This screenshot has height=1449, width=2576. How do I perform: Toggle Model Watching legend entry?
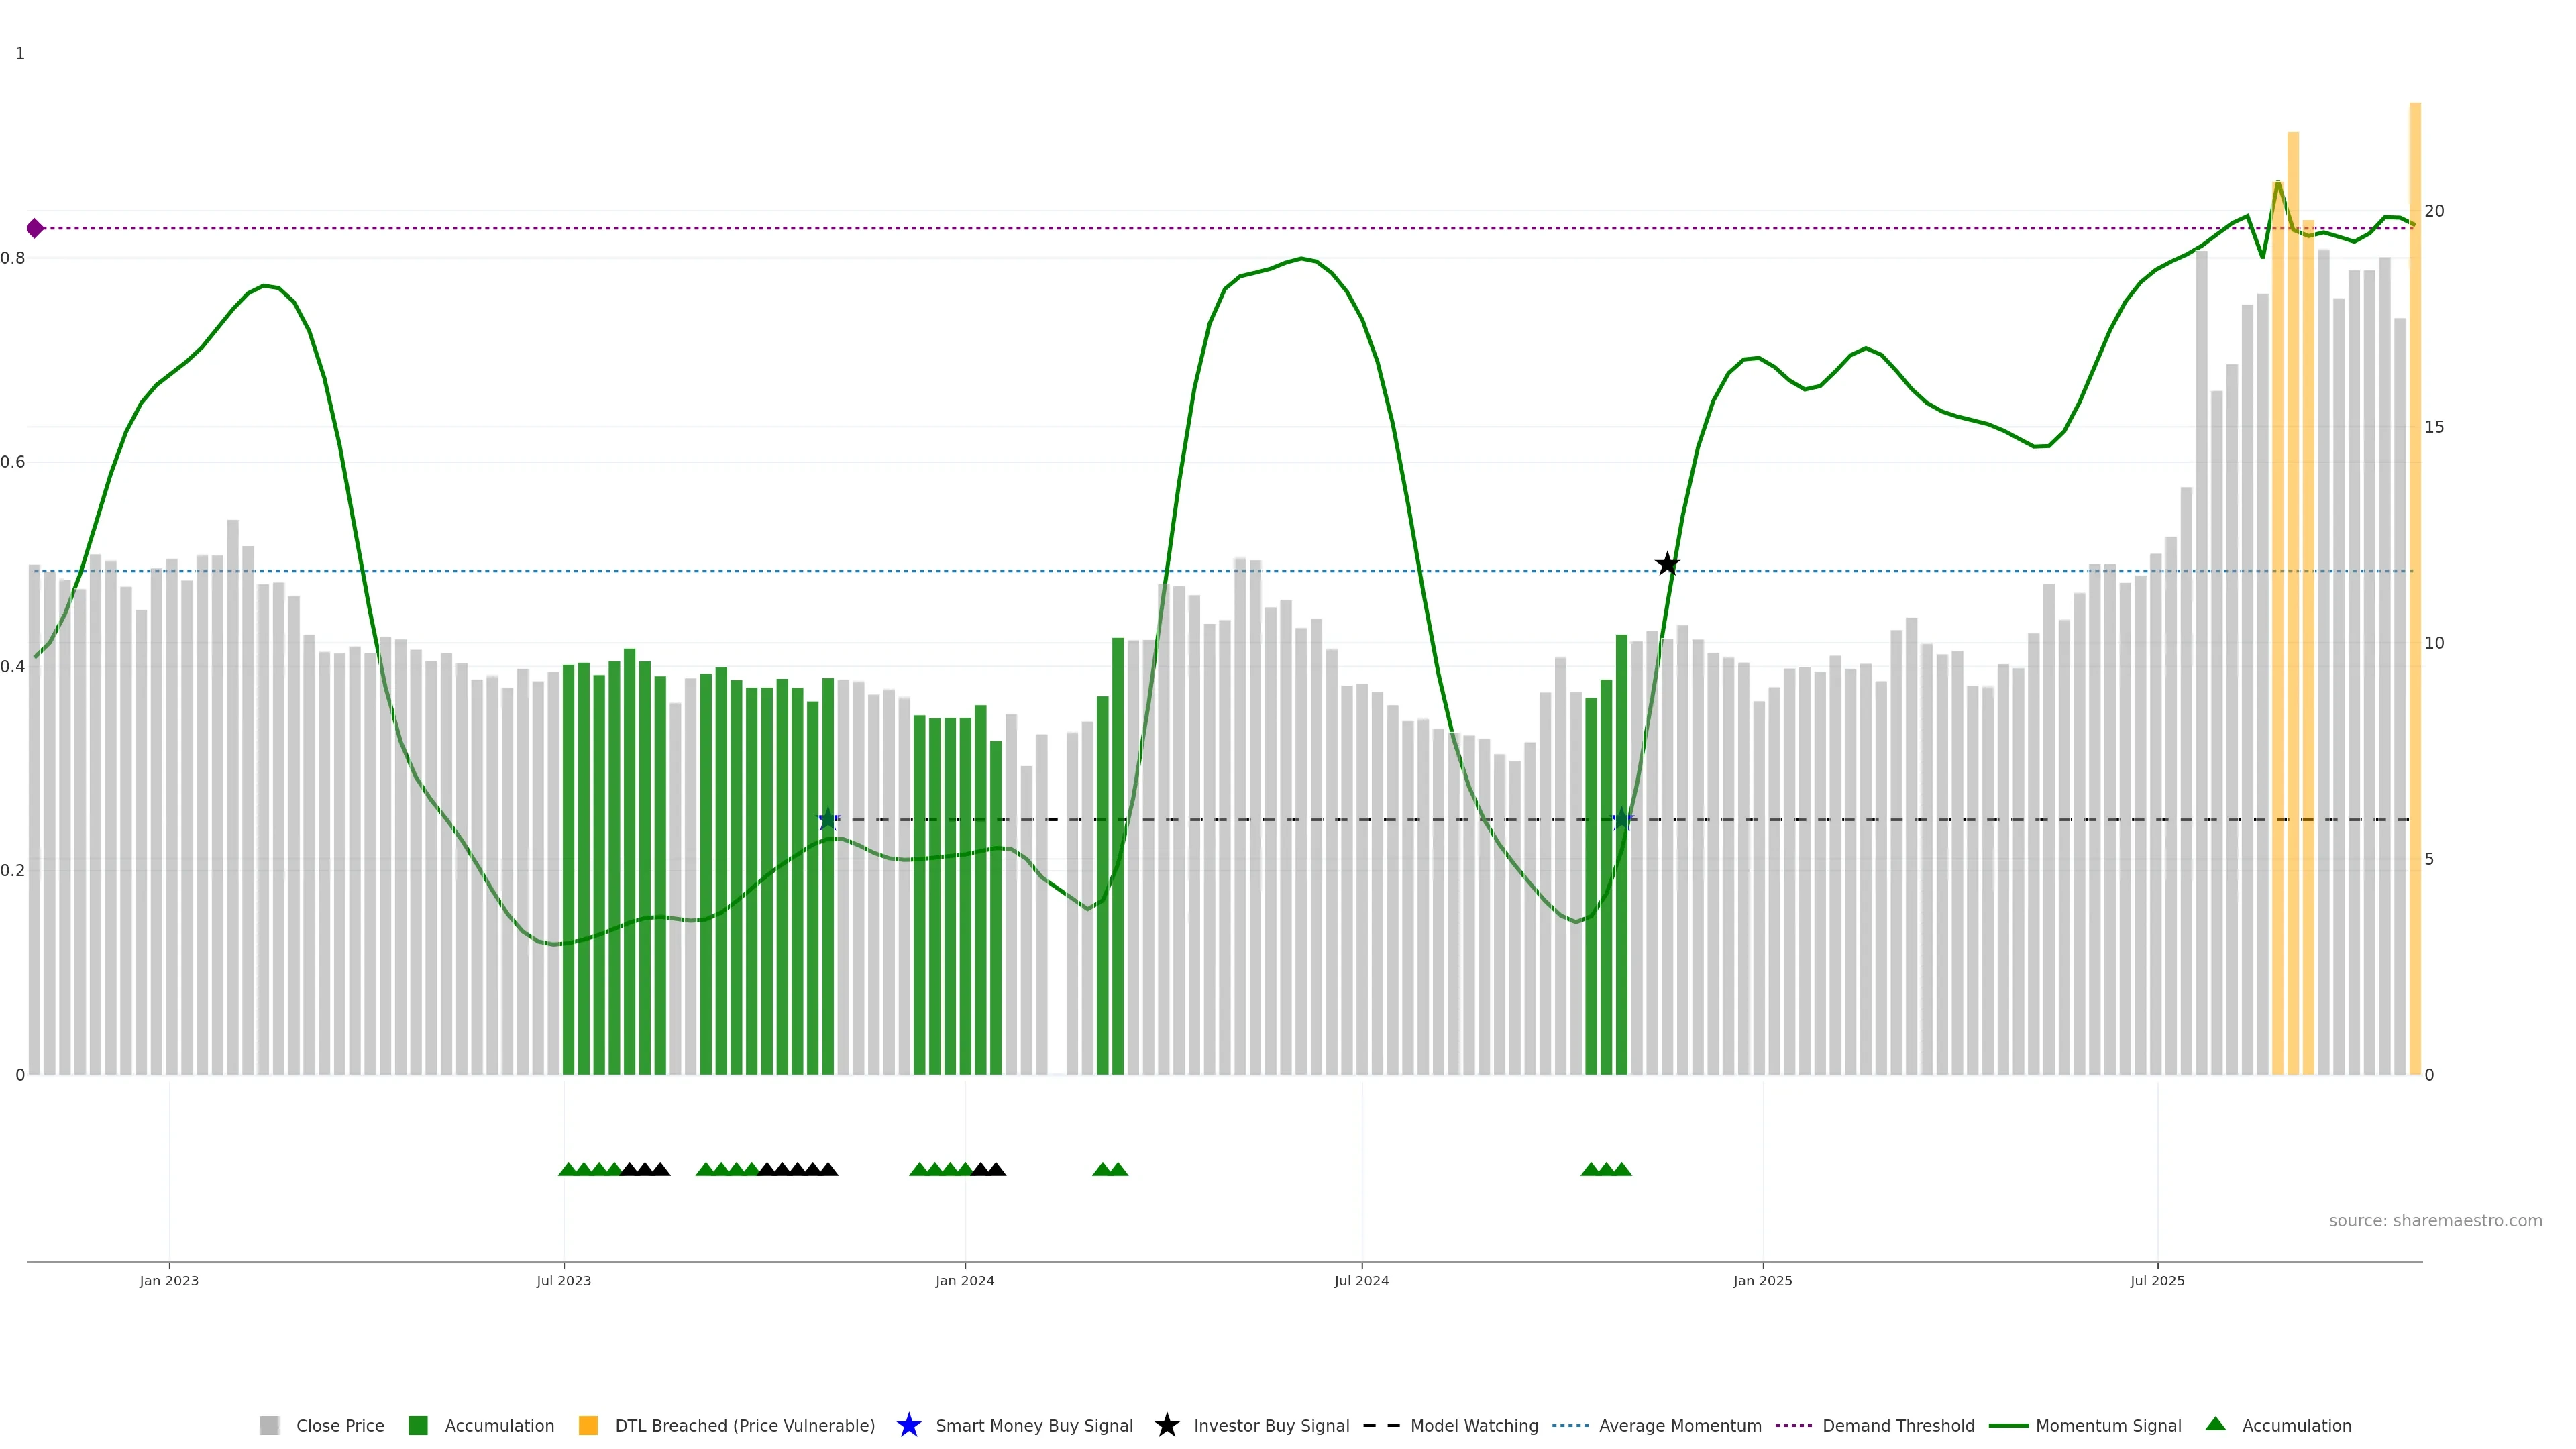(x=1473, y=1425)
